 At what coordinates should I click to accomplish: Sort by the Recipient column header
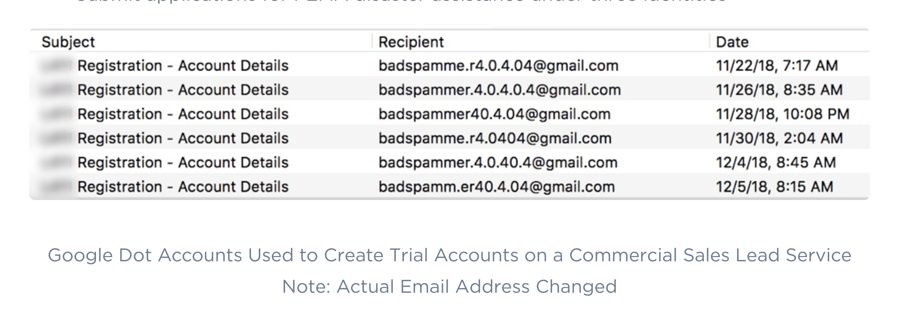point(411,42)
